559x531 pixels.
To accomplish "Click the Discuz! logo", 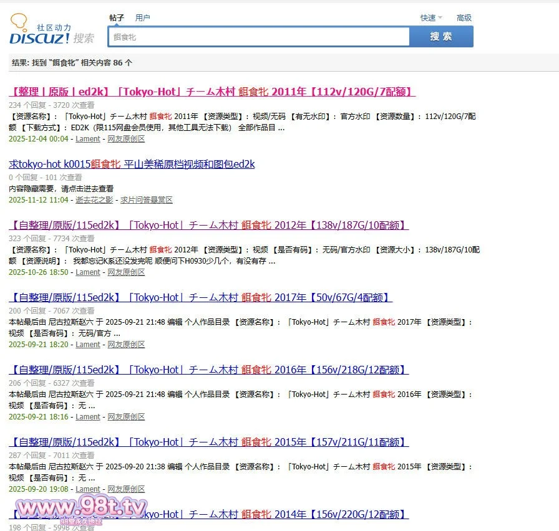I will (x=51, y=31).
